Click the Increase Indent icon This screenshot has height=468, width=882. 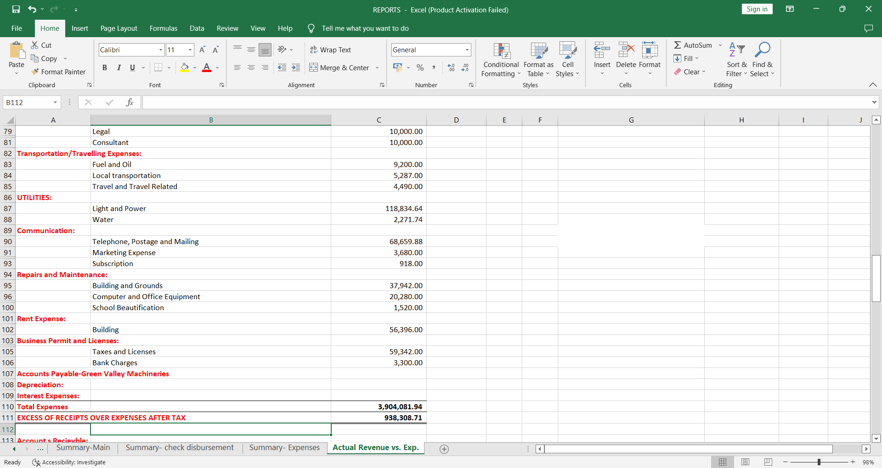click(x=296, y=67)
